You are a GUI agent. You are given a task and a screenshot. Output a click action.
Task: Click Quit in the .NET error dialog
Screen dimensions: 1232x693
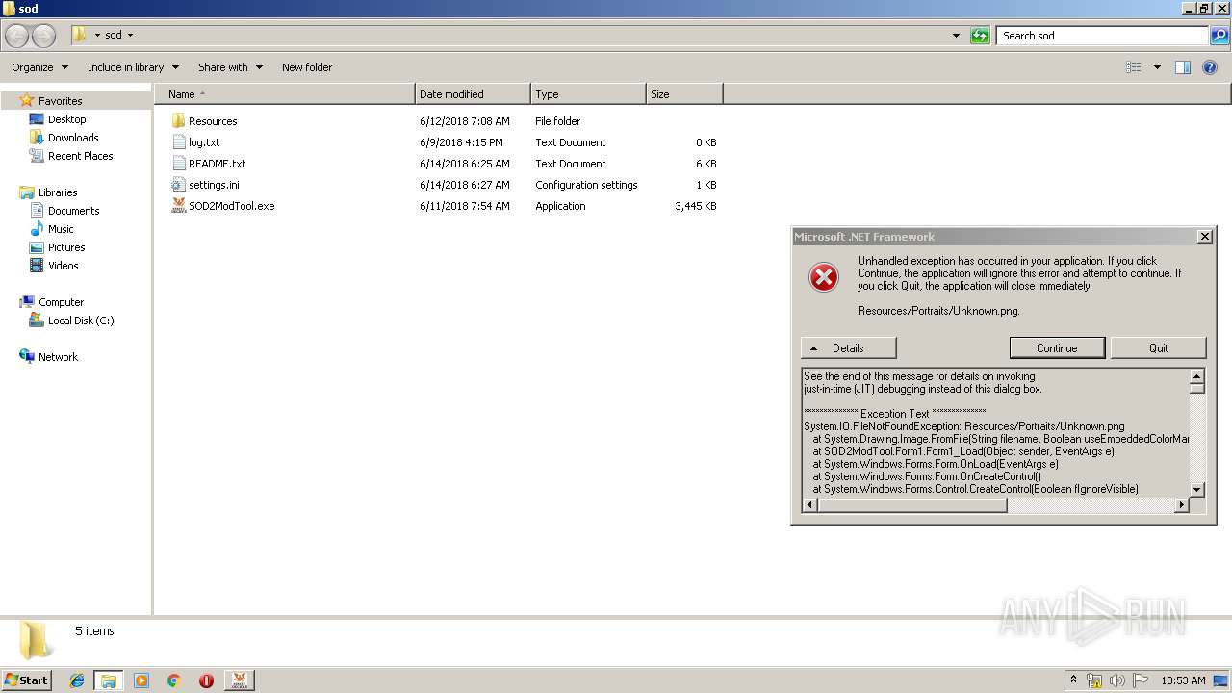pyautogui.click(x=1159, y=348)
